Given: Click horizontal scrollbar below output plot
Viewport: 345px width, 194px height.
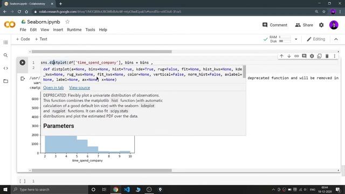Looking at the screenshot, I should pyautogui.click(x=102, y=170).
